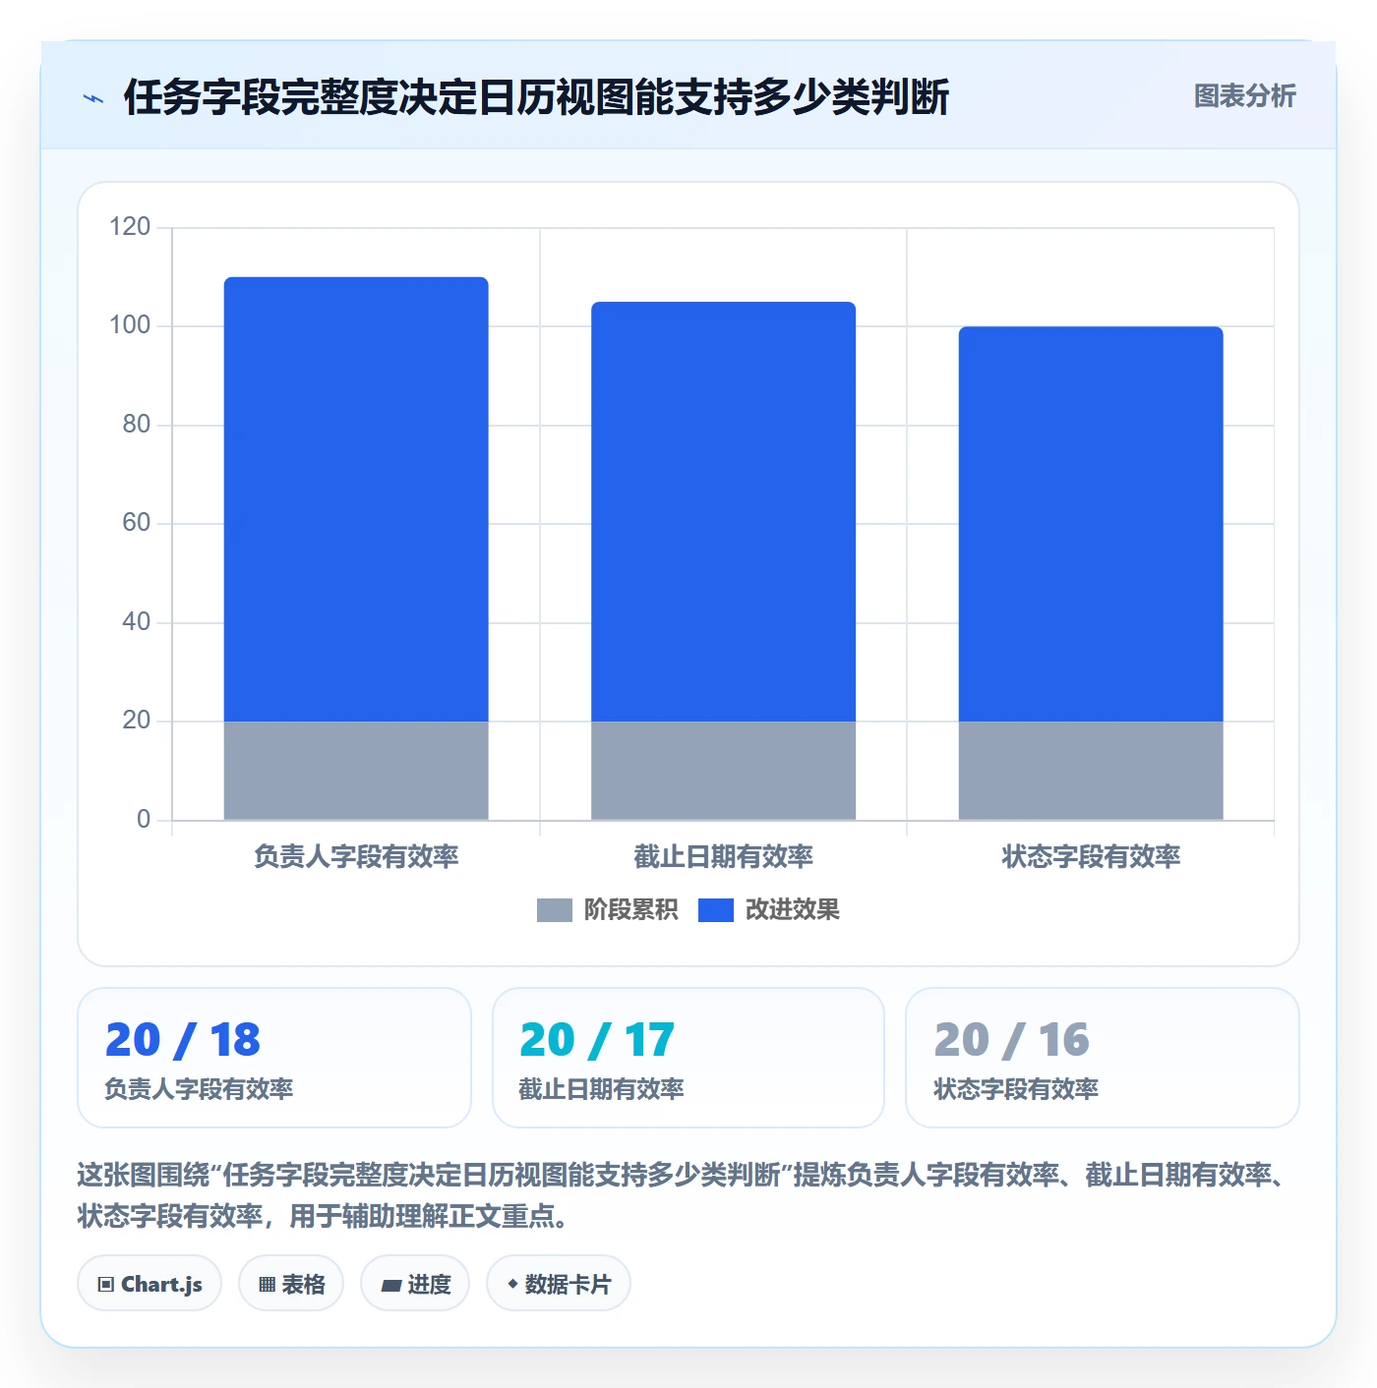Click the 状态字段有效率 x-axis label
Screen dimensions: 1377x1388
click(x=1091, y=857)
